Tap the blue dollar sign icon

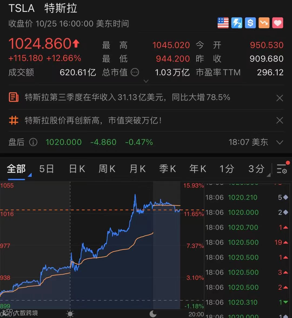[250, 23]
